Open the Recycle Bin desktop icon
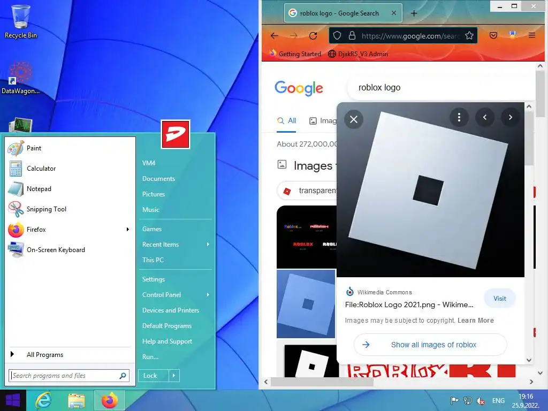Viewport: 548px width, 411px height. [21, 21]
